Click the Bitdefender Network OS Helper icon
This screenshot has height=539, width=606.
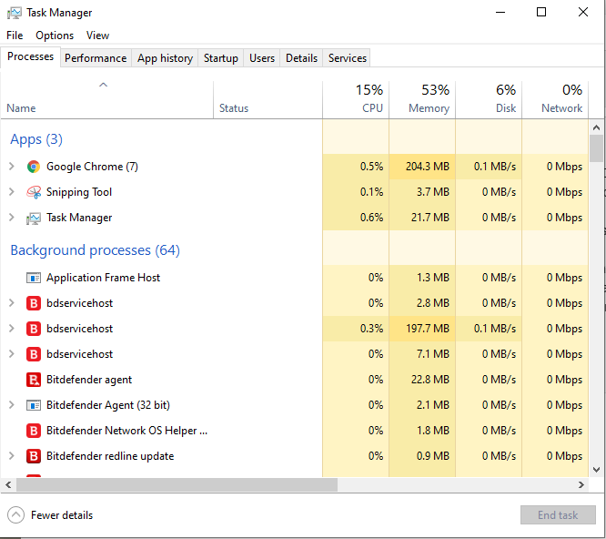(34, 431)
